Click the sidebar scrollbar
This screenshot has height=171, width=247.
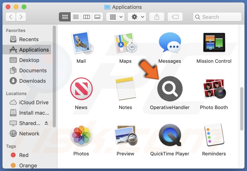pyautogui.click(x=54, y=76)
